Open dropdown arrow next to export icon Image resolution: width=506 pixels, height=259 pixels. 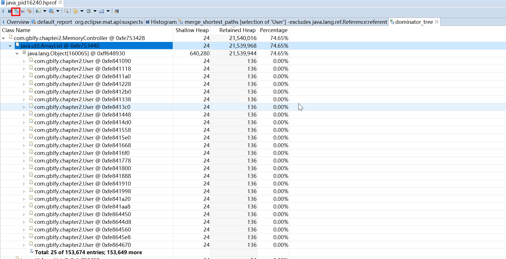tap(108, 11)
